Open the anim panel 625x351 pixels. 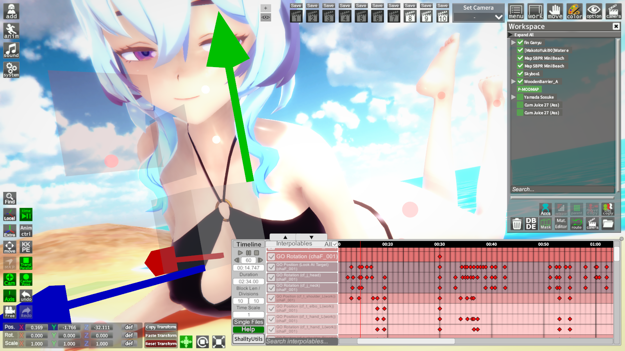[11, 31]
